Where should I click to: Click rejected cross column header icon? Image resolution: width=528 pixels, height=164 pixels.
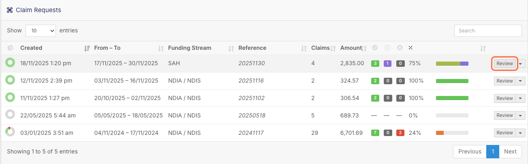tap(400, 48)
